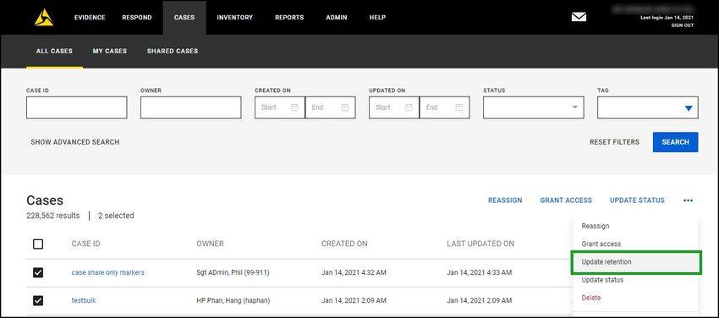Open the Created On end calendar icon
This screenshot has height=318, width=719.
pyautogui.click(x=345, y=107)
